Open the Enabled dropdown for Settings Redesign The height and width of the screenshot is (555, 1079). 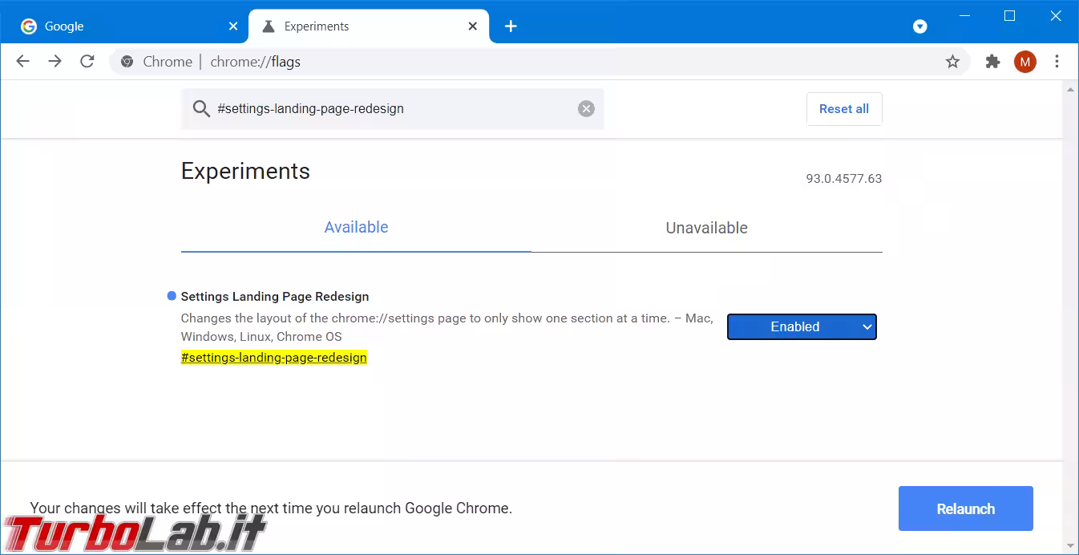pos(802,326)
